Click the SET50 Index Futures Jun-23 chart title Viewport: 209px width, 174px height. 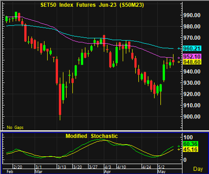coord(92,5)
